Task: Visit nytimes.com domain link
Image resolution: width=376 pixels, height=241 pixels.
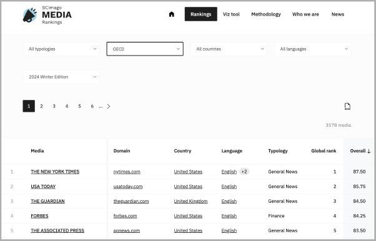Action: tap(127, 172)
